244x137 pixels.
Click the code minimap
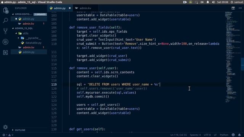[233, 57]
